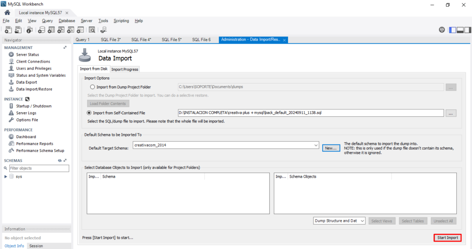Refresh the SCHEMAS list
Screen dimensions: 472x249
coord(59,161)
